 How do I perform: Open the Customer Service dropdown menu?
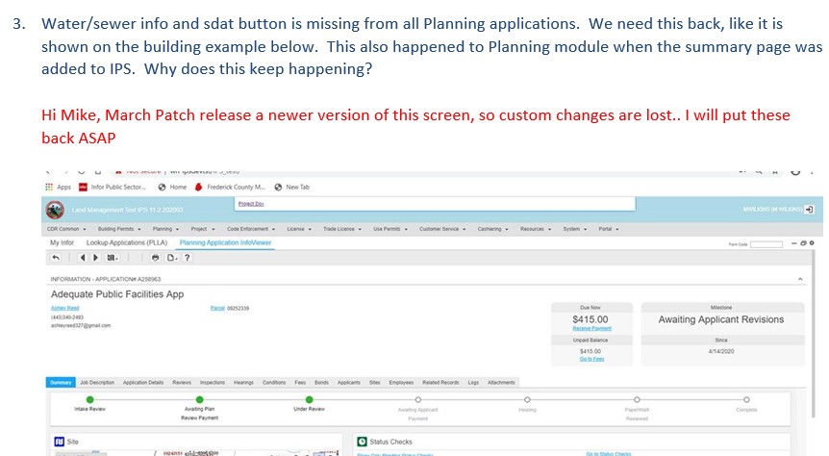coord(442,229)
